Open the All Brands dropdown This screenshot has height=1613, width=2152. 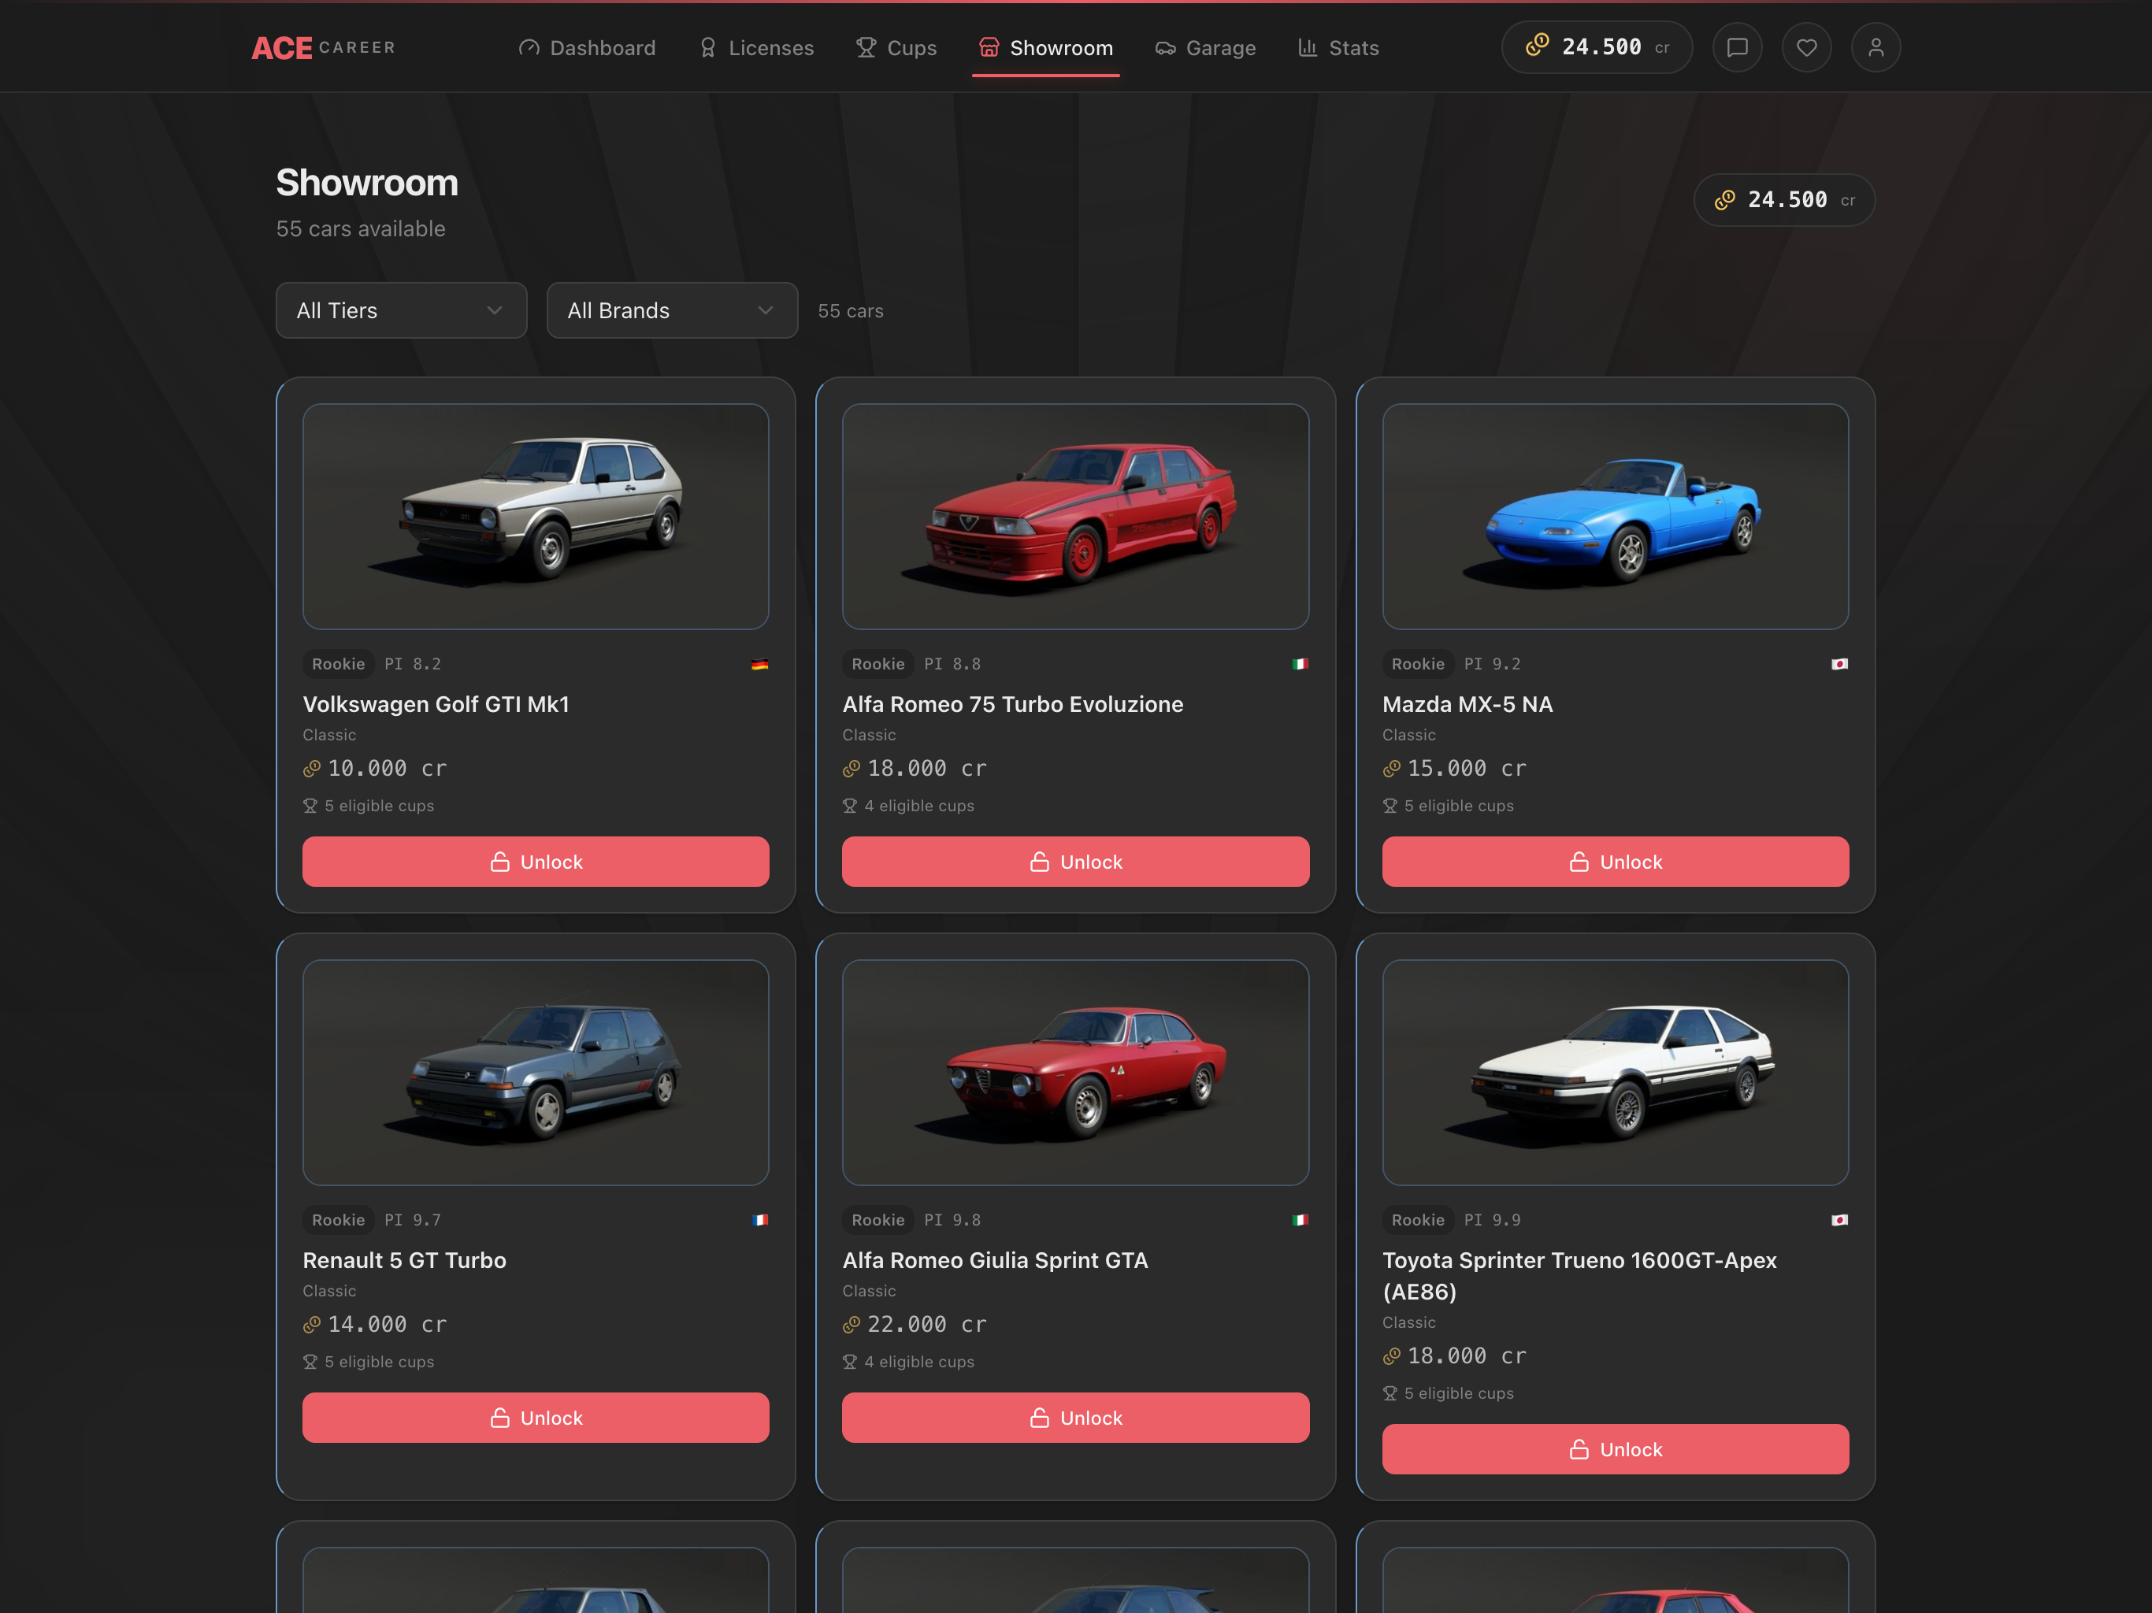[x=671, y=310]
